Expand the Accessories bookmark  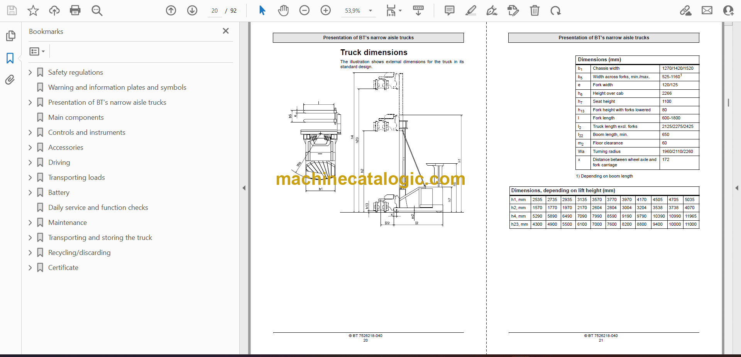tap(30, 147)
